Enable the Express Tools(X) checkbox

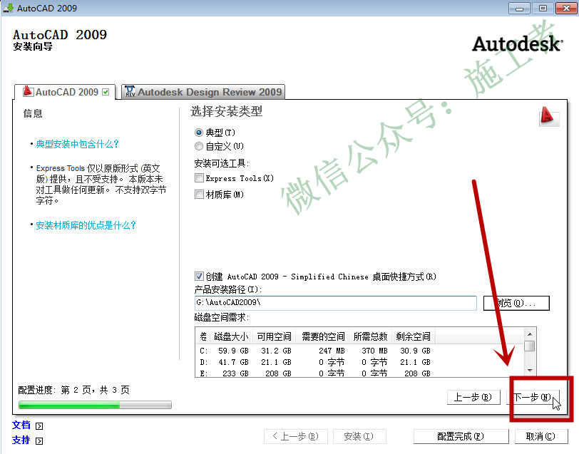(x=199, y=178)
